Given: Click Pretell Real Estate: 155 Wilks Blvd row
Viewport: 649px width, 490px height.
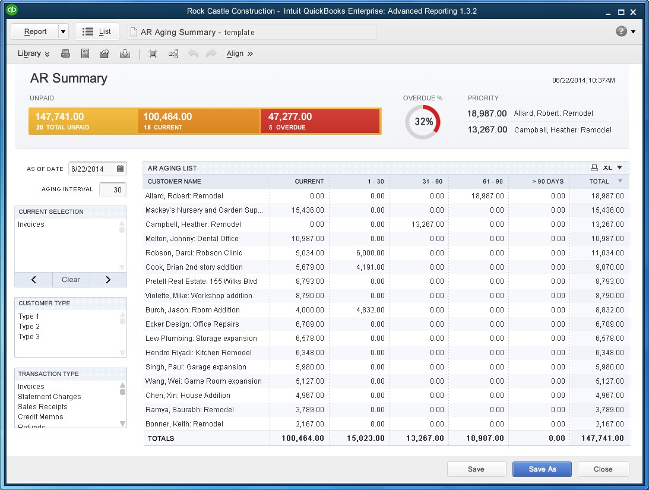Looking at the screenshot, I should (386, 282).
